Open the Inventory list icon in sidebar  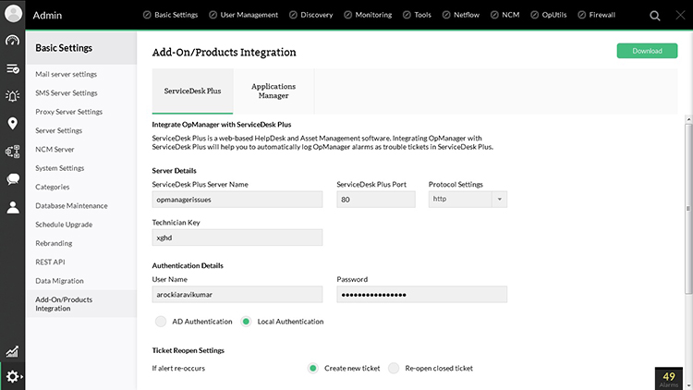(x=13, y=68)
